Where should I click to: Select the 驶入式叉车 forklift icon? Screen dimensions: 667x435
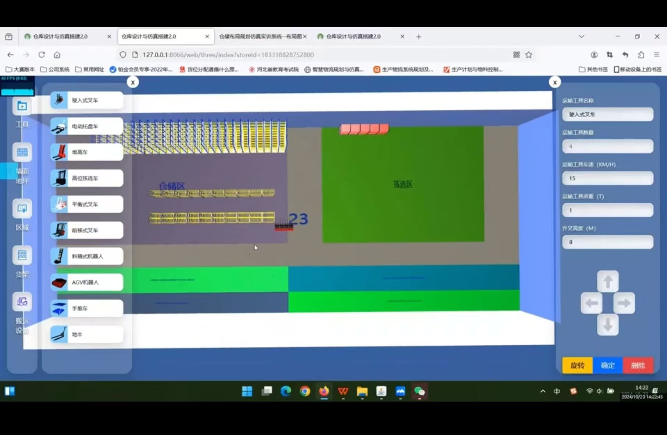click(x=59, y=100)
